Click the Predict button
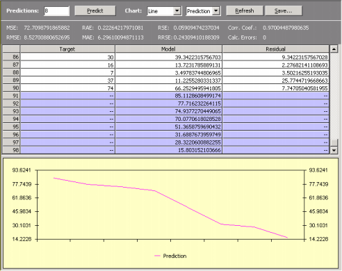The image size is (342, 271). coord(95,10)
